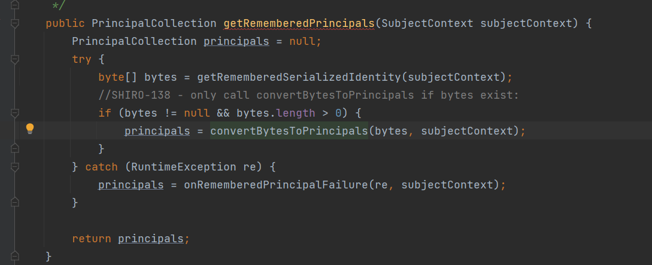The width and height of the screenshot is (652, 265).
Task: Collapse the if block fold marker
Action: click(15, 112)
